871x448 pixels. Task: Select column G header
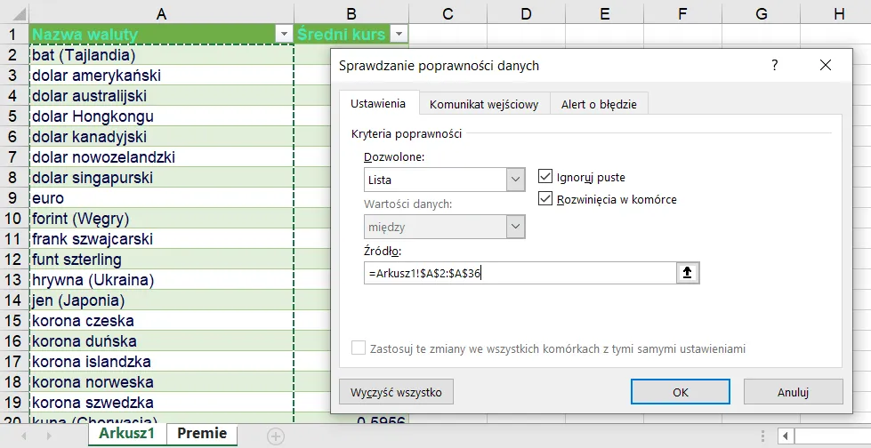tap(762, 14)
